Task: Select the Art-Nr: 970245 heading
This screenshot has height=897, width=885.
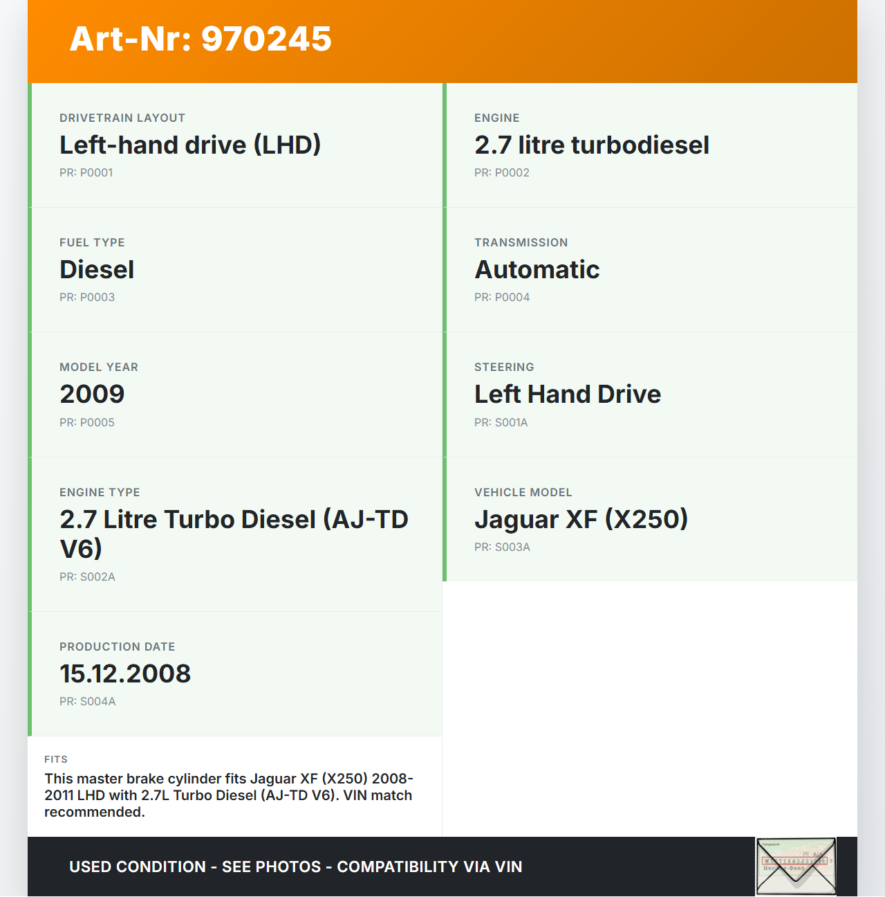Action: click(x=199, y=39)
